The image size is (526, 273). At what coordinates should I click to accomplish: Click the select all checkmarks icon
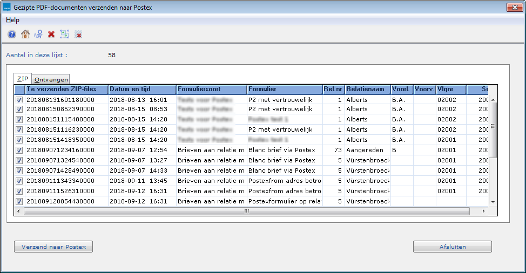coord(65,34)
